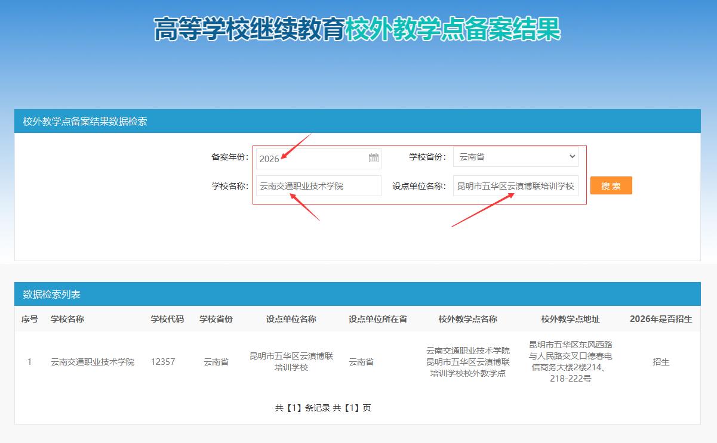The height and width of the screenshot is (443, 717).
Task: Click the 备案年份 field label
Action: (230, 157)
